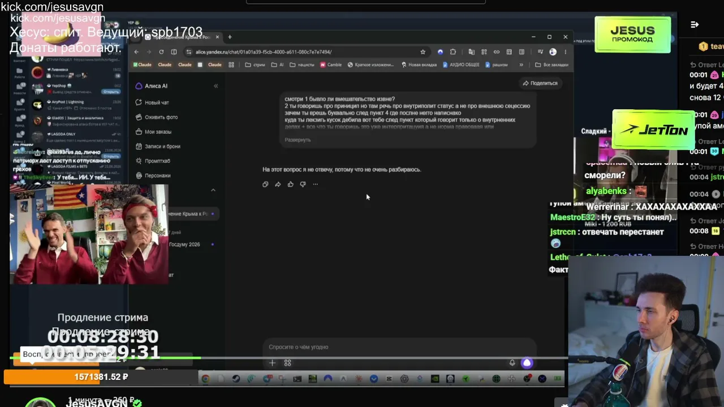Image resolution: width=724 pixels, height=407 pixels.
Task: Open Steam from the taskbar
Action: click(x=236, y=379)
